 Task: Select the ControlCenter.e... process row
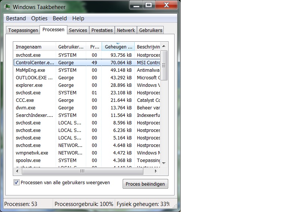click(x=87, y=62)
